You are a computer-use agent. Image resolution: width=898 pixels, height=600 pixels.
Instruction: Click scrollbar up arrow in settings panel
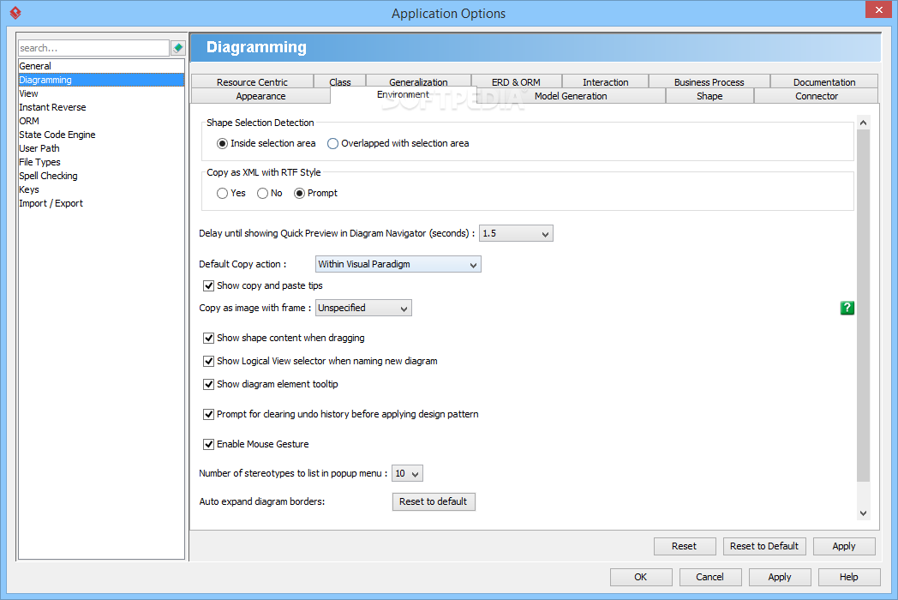pyautogui.click(x=863, y=123)
